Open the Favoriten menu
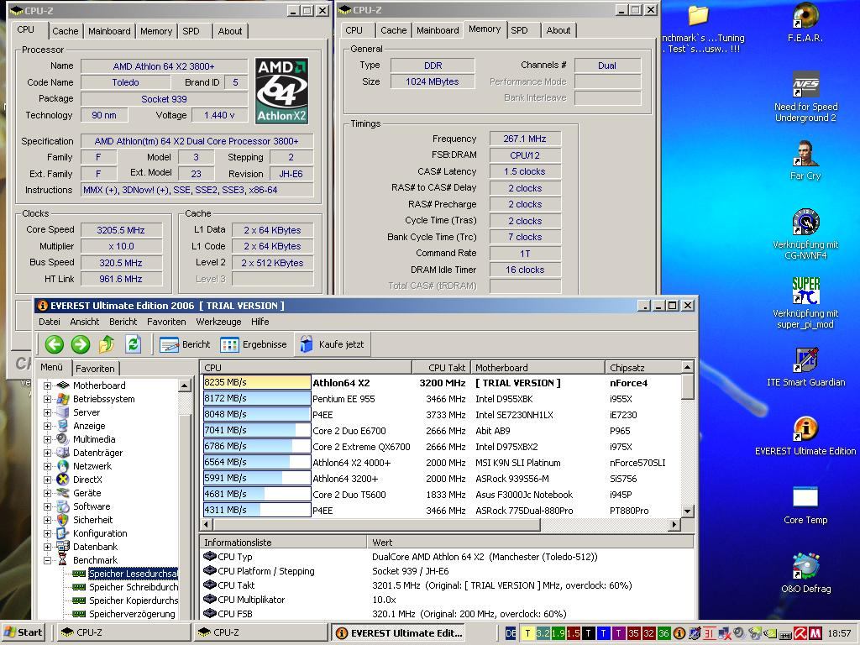 click(x=166, y=322)
